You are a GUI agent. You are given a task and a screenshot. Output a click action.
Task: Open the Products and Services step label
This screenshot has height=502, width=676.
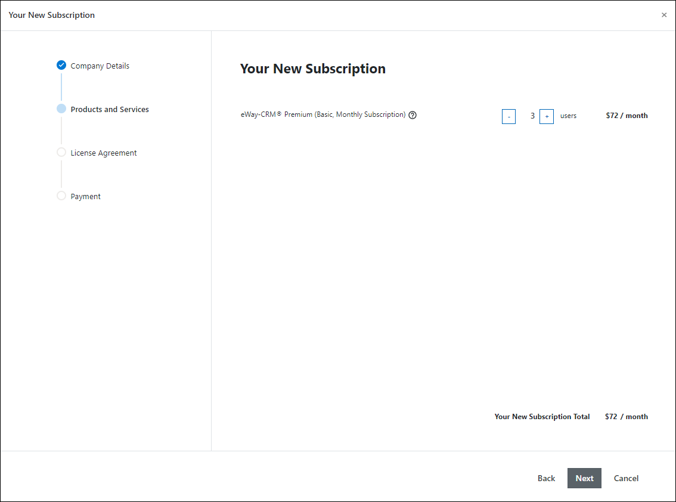point(110,110)
